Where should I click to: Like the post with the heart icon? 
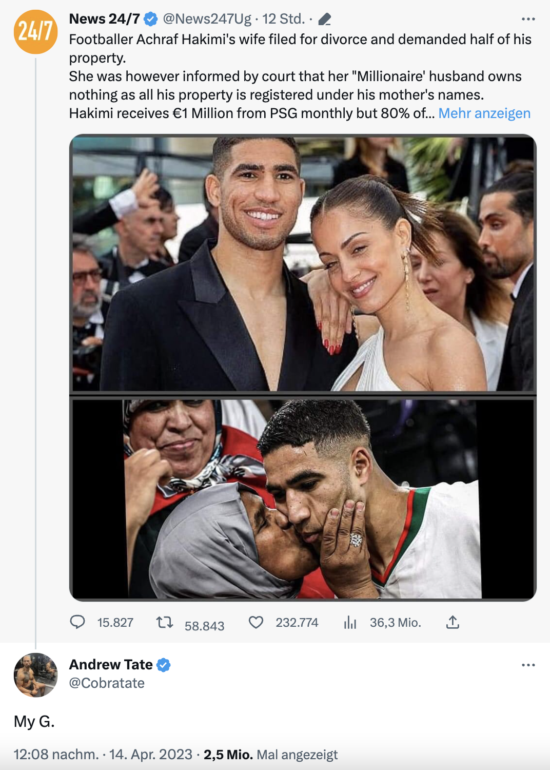pos(256,622)
